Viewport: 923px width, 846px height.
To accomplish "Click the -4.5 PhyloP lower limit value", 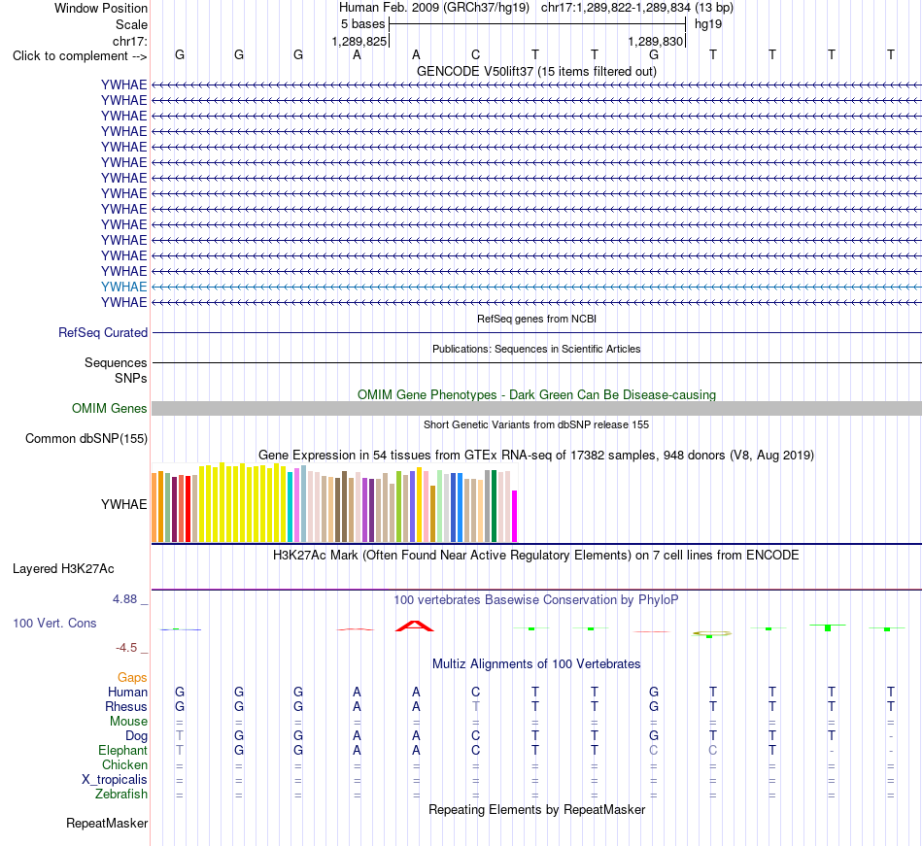I will click(x=126, y=648).
